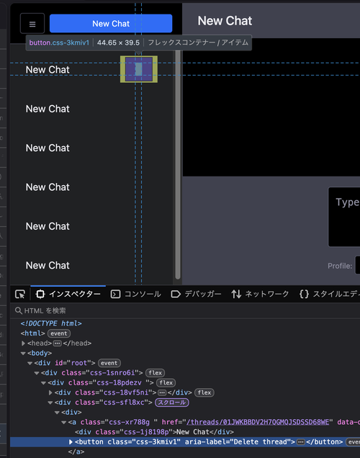Collapse the body node
360x458 pixels.
coord(23,353)
